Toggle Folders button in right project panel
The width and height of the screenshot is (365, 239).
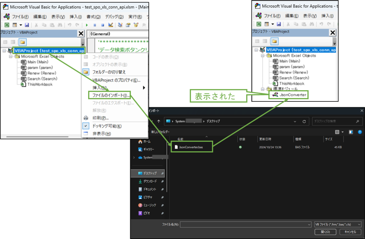[x=274, y=41]
